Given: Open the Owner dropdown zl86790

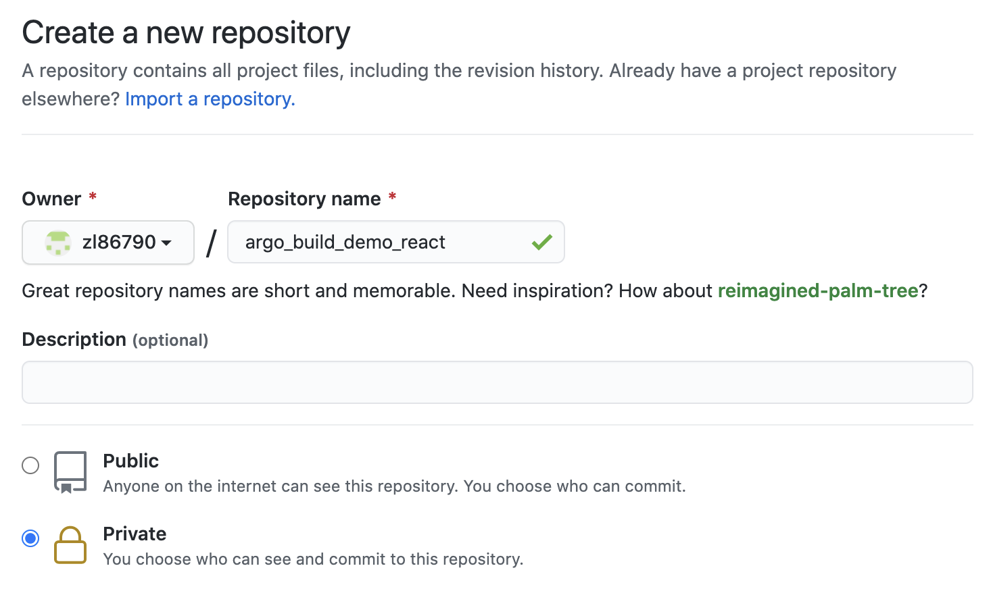Looking at the screenshot, I should (x=108, y=242).
